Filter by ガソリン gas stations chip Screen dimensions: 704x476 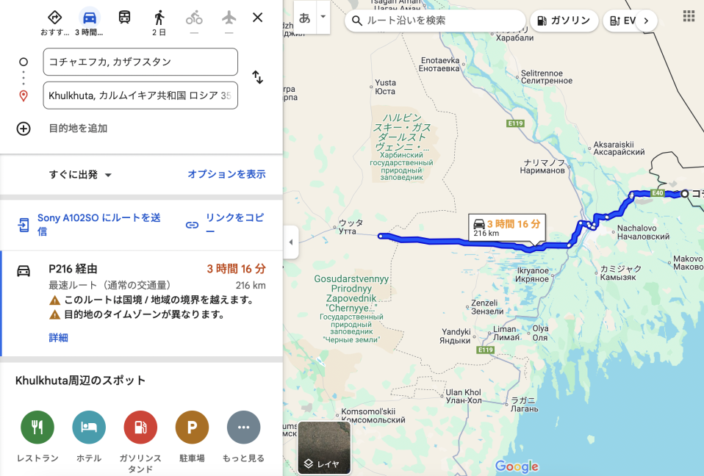coord(564,21)
